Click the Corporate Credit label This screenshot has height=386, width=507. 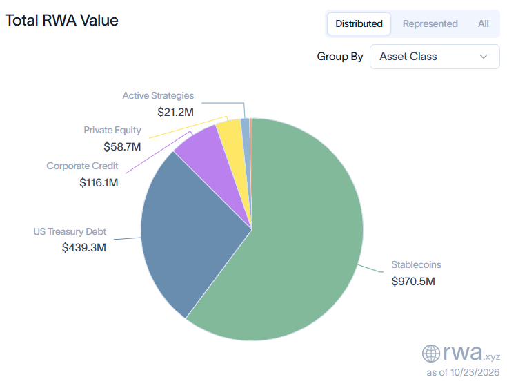tap(82, 166)
